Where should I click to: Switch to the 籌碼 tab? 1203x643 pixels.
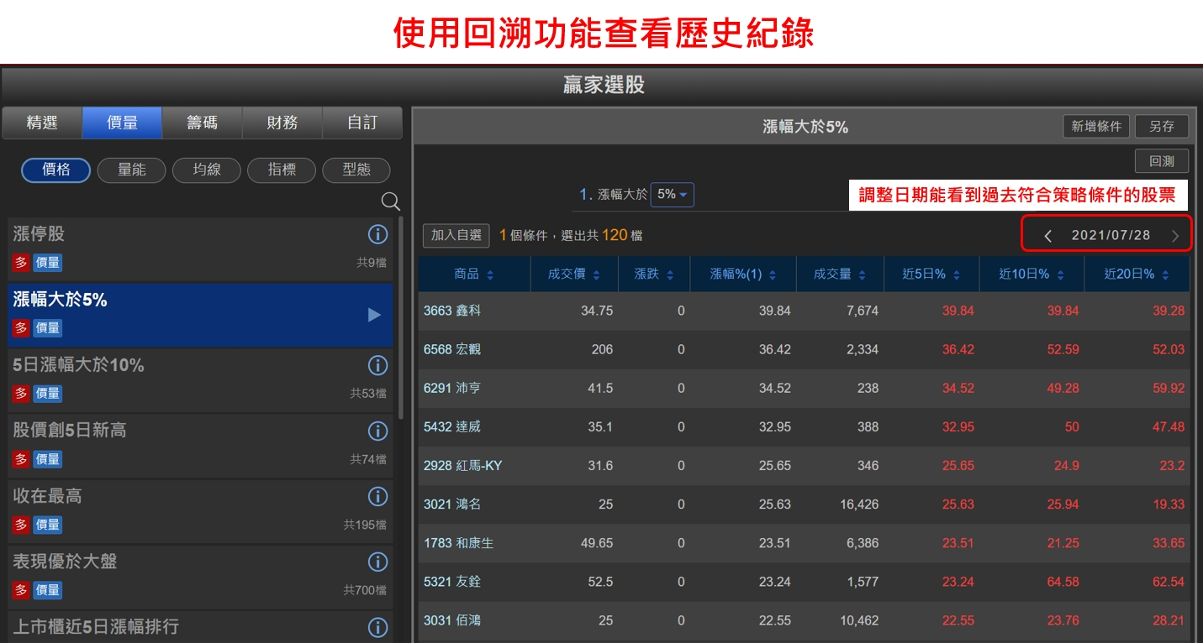point(202,123)
